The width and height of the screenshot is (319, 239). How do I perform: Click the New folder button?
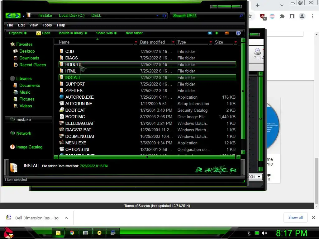[134, 33]
